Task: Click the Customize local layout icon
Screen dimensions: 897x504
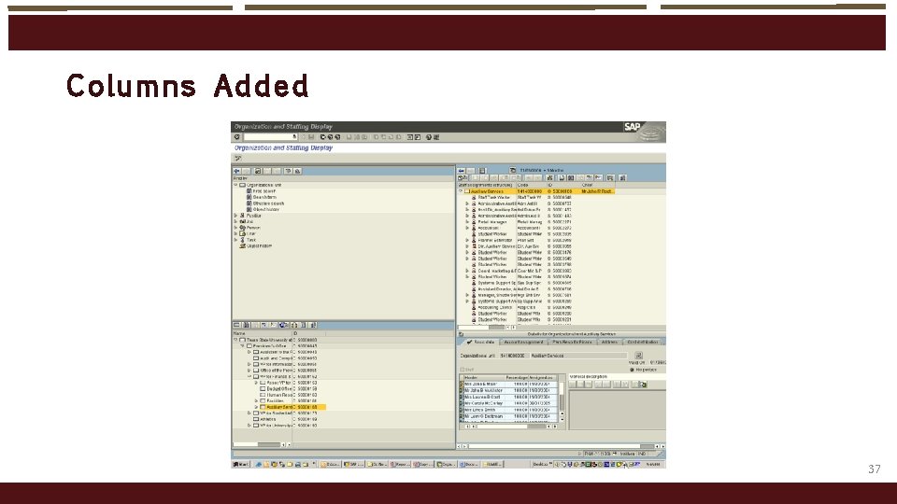Action: coord(436,137)
